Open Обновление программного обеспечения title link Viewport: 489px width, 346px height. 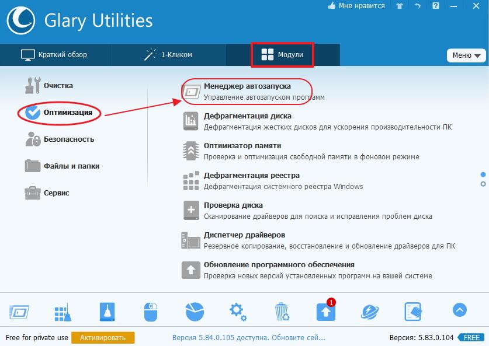[279, 265]
